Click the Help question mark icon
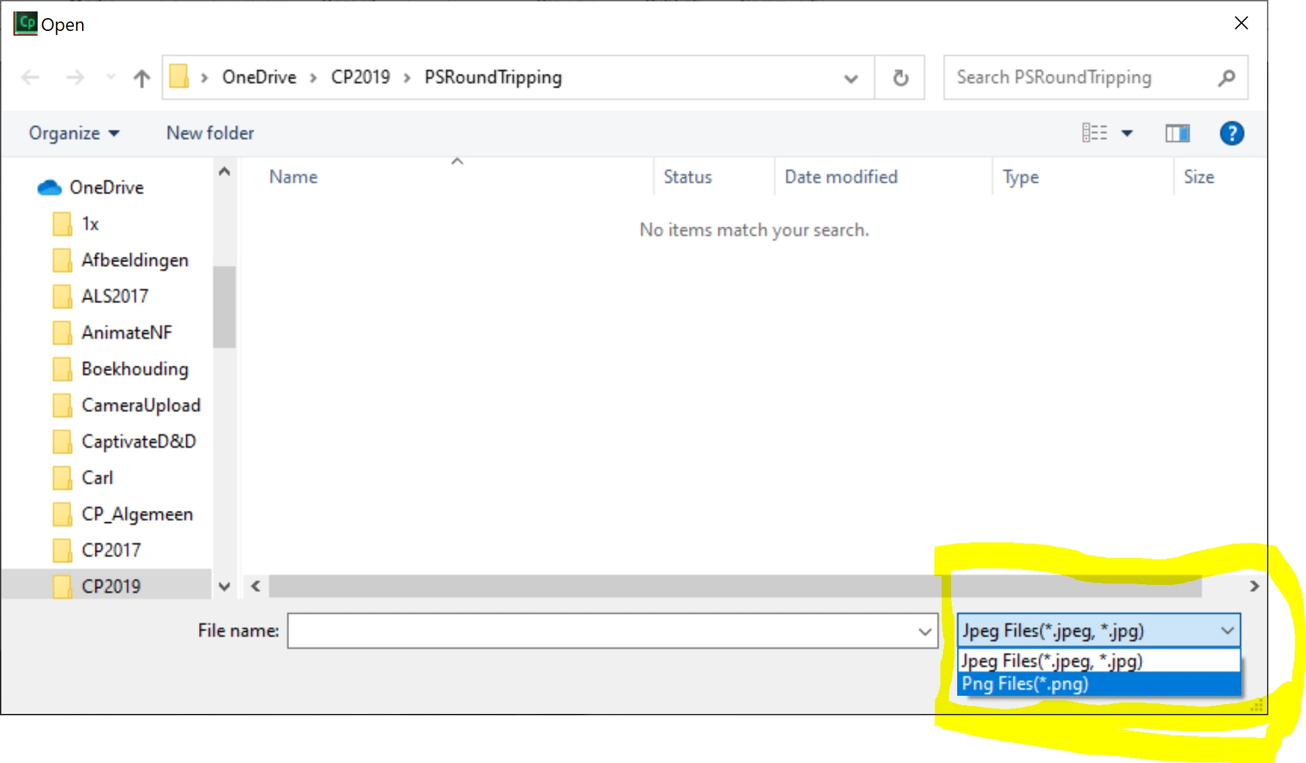 coord(1231,133)
